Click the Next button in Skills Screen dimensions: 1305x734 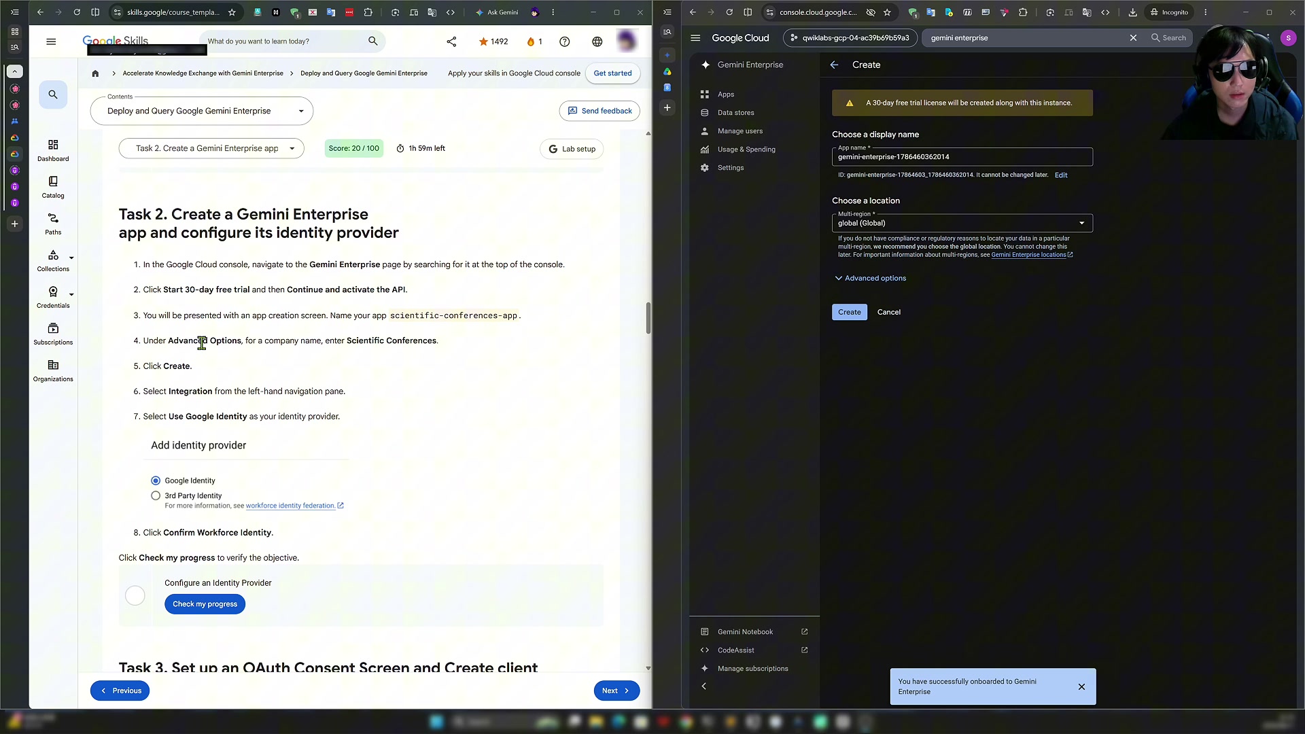pos(616,691)
